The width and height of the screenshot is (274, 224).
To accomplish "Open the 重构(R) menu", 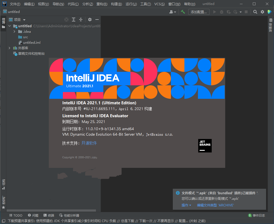I will click(x=102, y=4).
